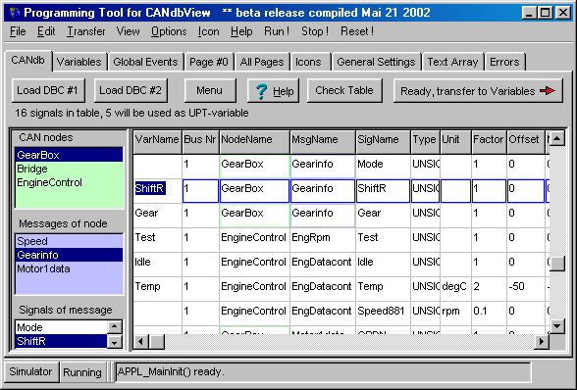Select Gearinfo in Messages of node list
Image resolution: width=577 pixels, height=390 pixels.
click(x=69, y=255)
